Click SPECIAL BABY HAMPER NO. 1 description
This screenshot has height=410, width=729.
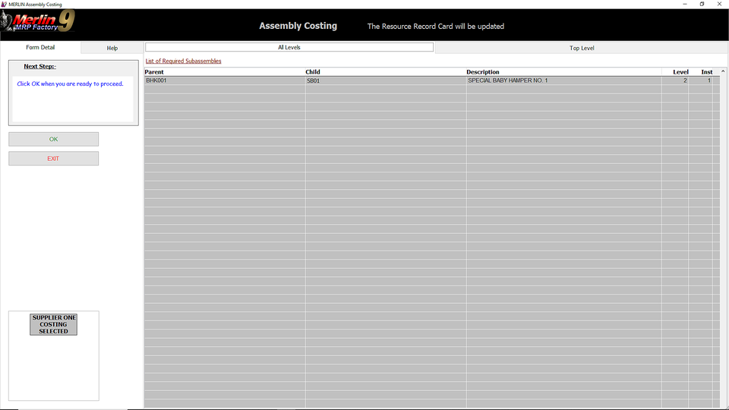pos(507,80)
